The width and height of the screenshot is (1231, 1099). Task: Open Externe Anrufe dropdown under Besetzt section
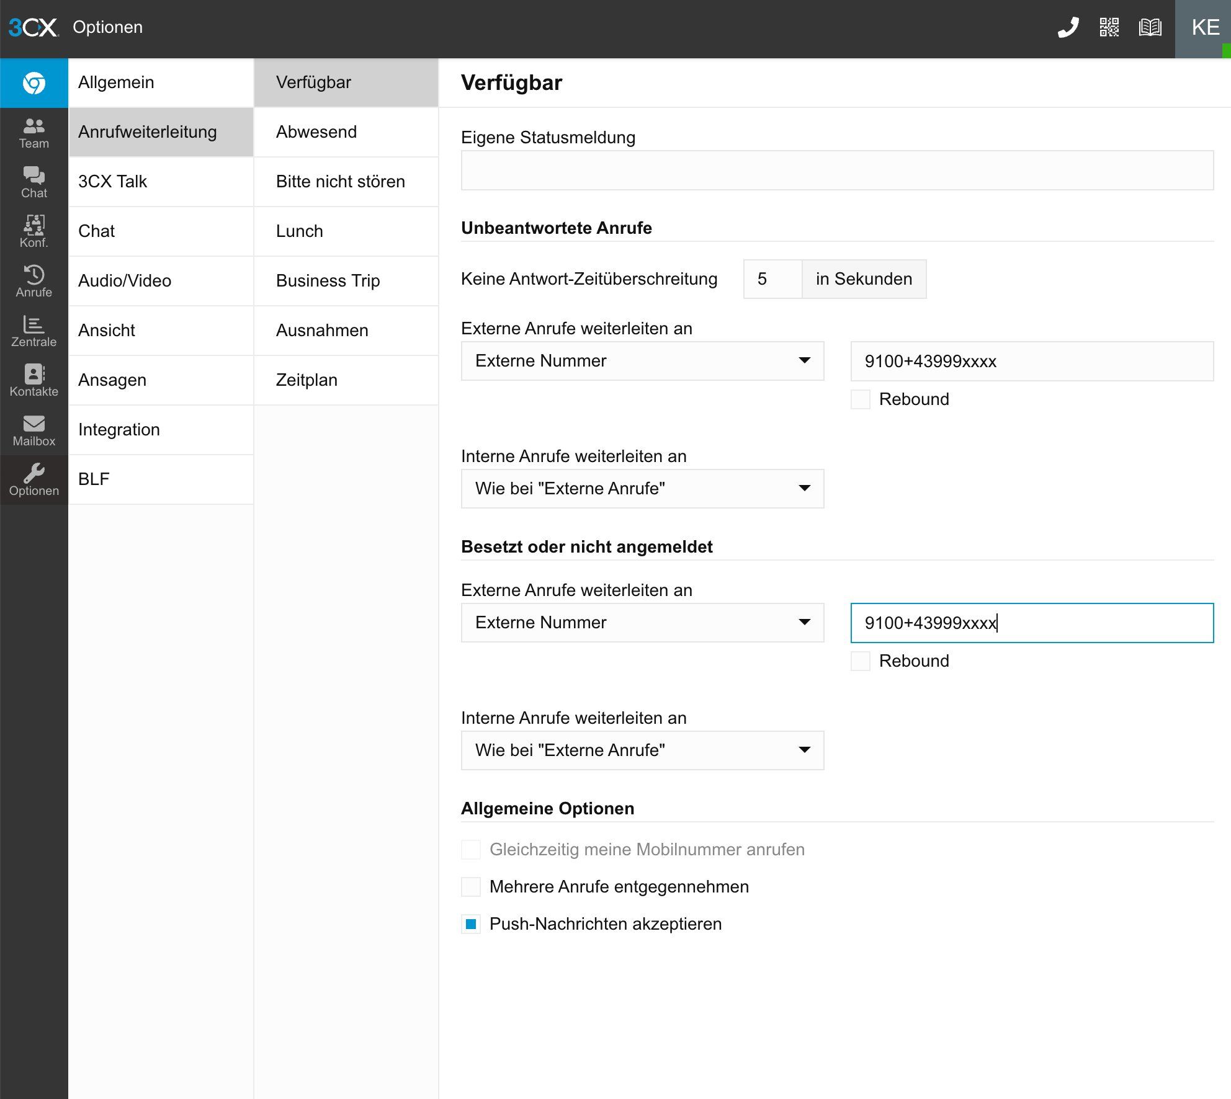(x=642, y=623)
